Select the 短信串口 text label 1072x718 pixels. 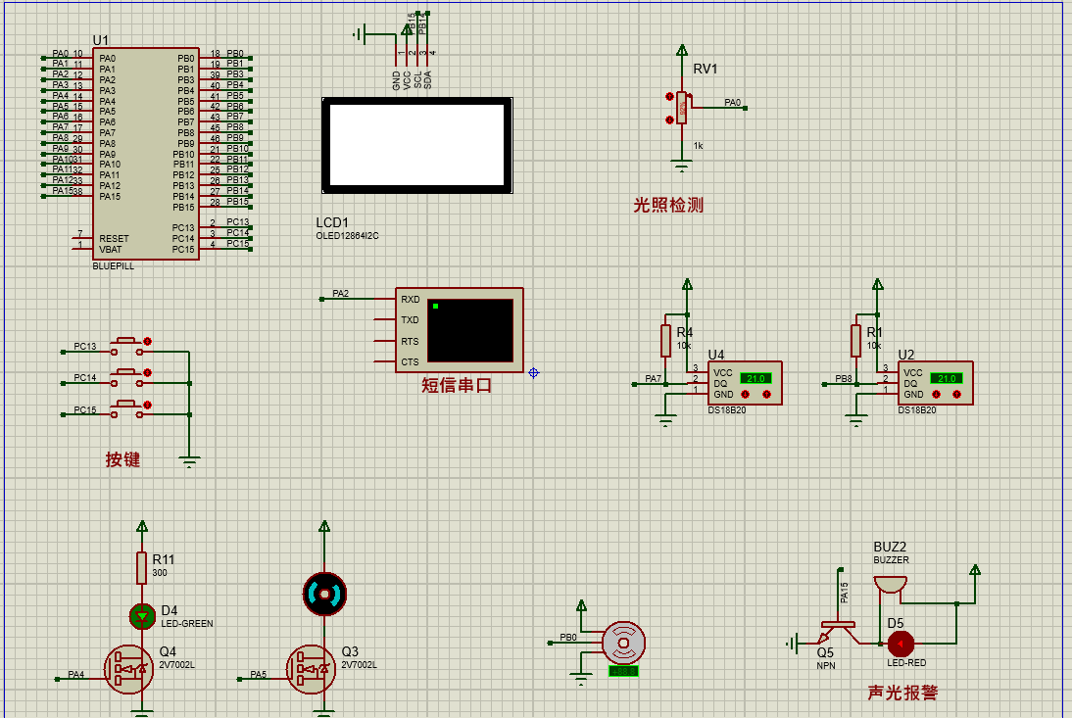pyautogui.click(x=456, y=385)
